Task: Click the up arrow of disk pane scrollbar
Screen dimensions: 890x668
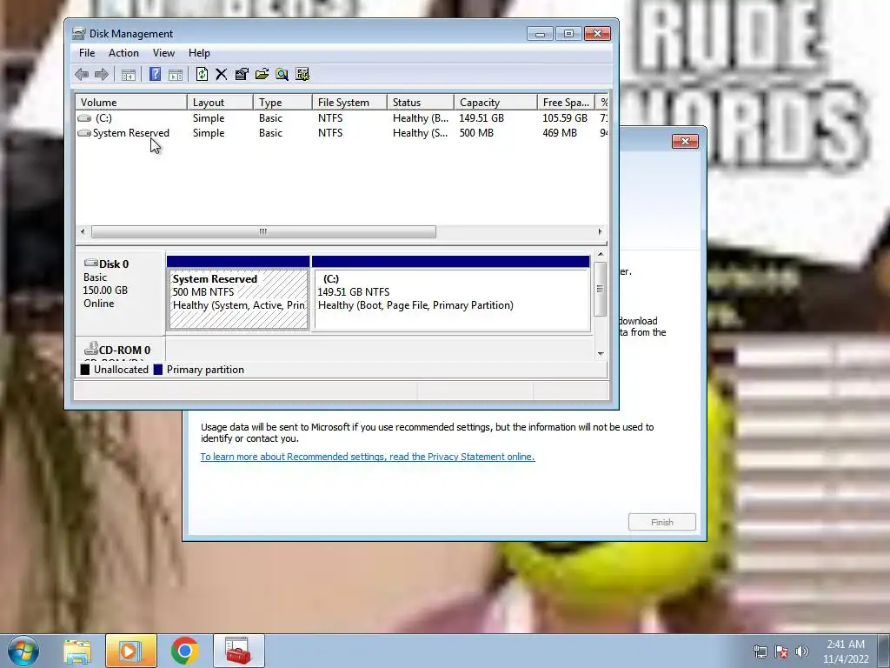Action: pyautogui.click(x=601, y=255)
